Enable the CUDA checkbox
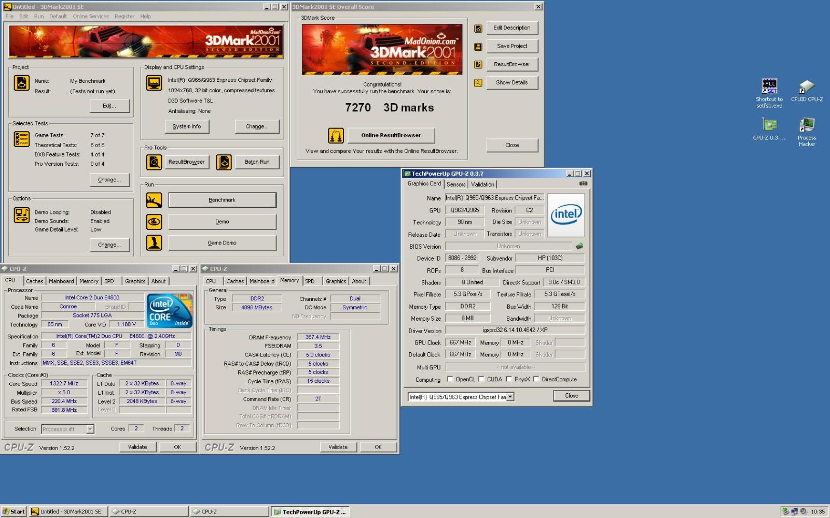830x518 pixels. (x=481, y=379)
